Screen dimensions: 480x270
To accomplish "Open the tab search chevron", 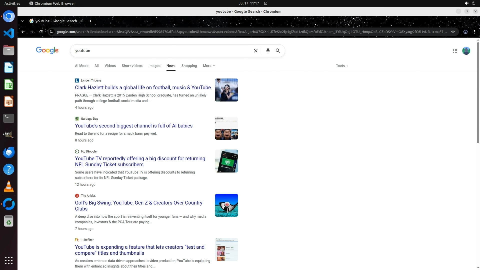I will [22, 21].
